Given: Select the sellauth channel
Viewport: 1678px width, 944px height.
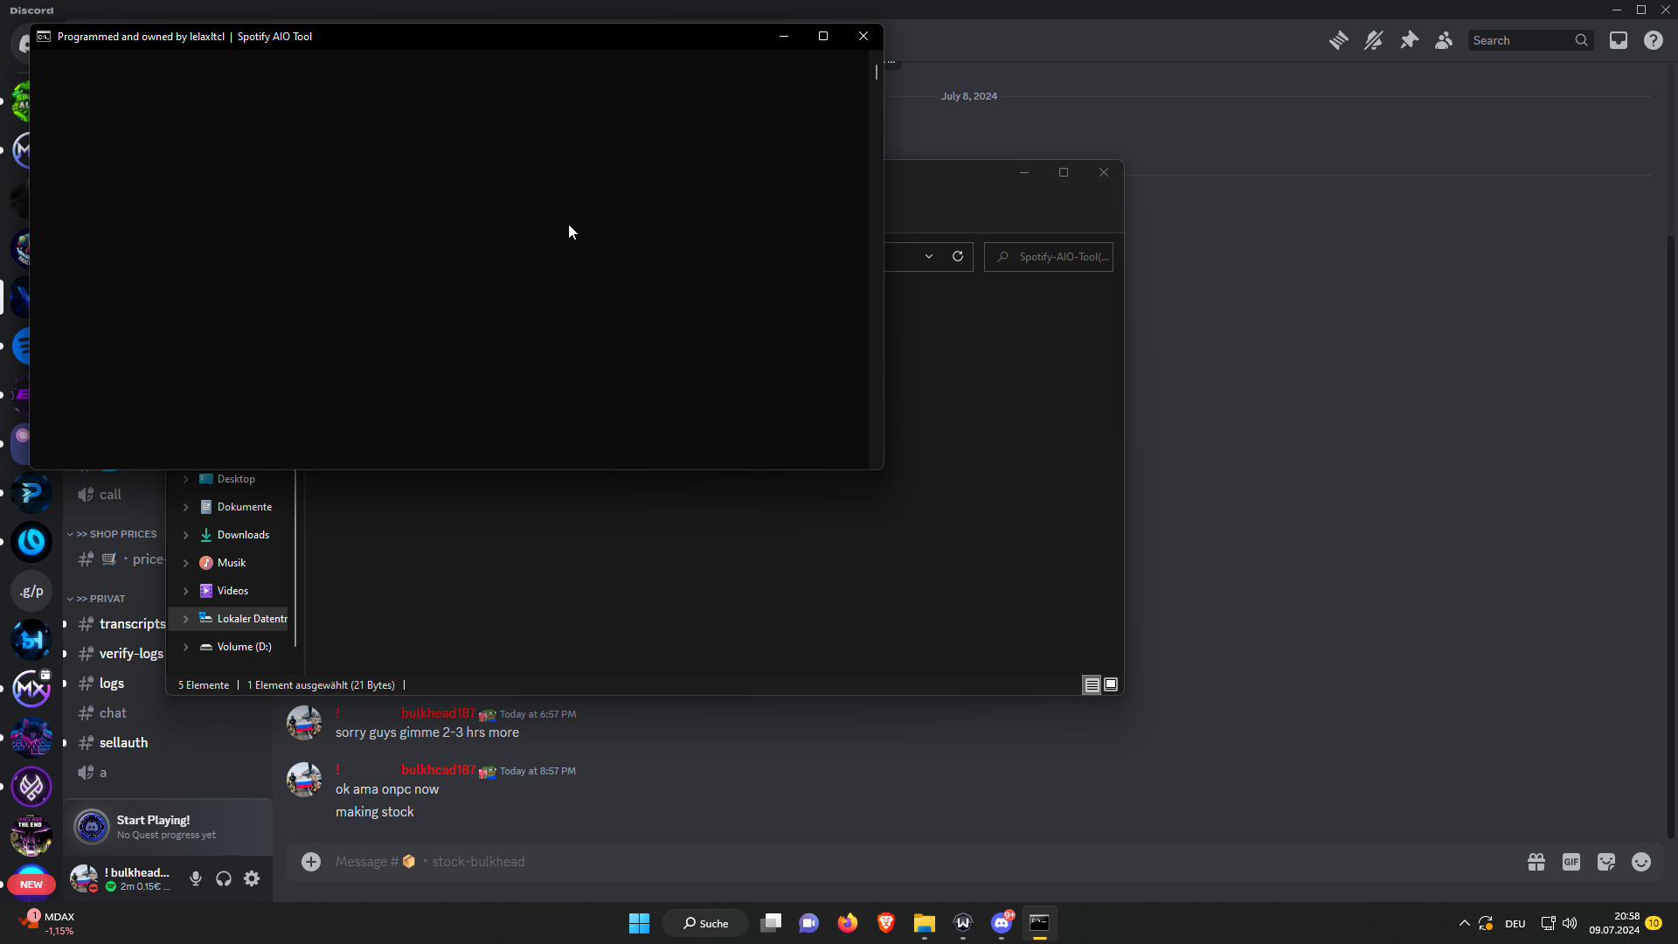Looking at the screenshot, I should point(123,743).
